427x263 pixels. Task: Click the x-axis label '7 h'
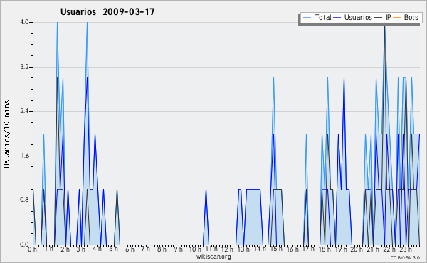click(146, 249)
